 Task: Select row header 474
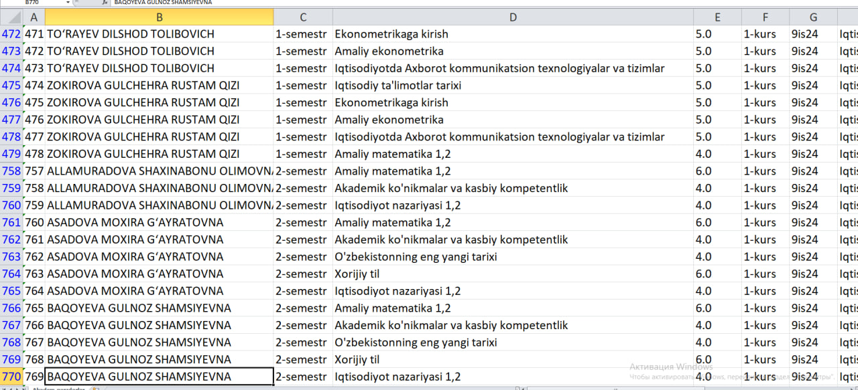(11, 68)
